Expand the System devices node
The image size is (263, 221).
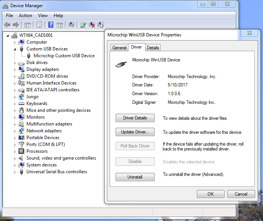coord(15,165)
